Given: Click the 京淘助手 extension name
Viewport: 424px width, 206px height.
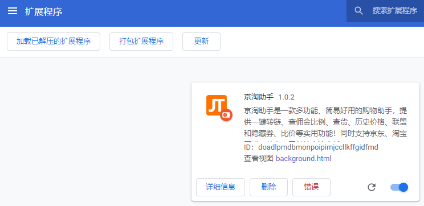Looking at the screenshot, I should point(259,97).
